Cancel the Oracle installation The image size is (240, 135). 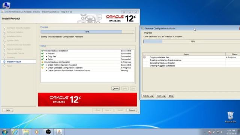tap(132, 110)
